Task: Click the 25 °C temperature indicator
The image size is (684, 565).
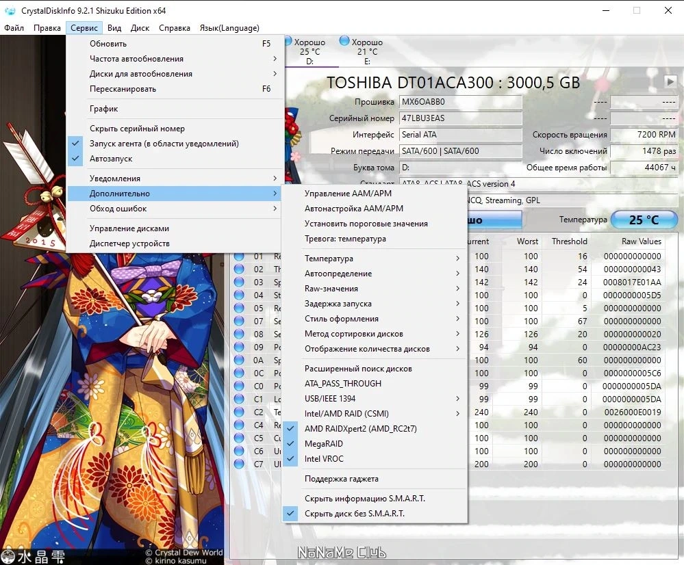Action: click(644, 220)
